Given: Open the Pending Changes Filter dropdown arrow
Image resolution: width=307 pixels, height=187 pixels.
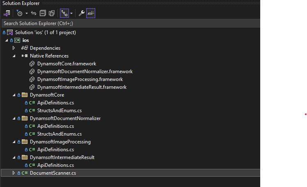Looking at the screenshot, I should tap(26, 13).
